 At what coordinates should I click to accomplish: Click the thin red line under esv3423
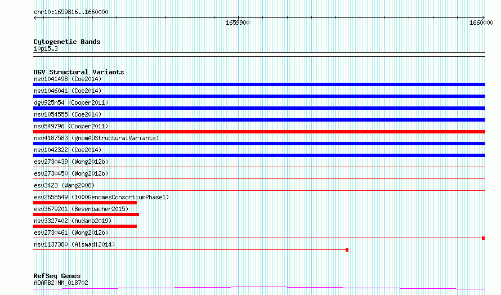coord(259,191)
